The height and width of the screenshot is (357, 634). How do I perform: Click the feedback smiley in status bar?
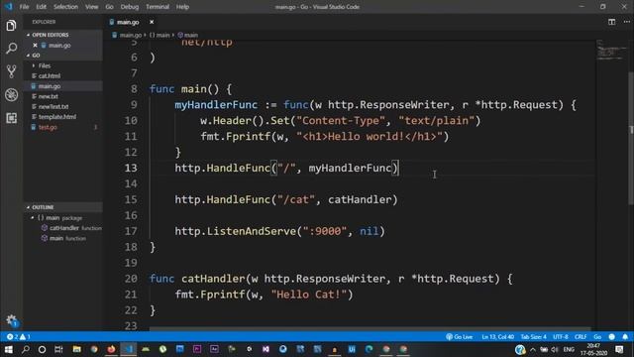(612, 337)
